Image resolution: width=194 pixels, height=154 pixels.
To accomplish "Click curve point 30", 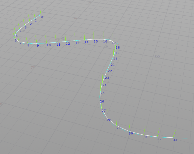I will (x=129, y=131).
